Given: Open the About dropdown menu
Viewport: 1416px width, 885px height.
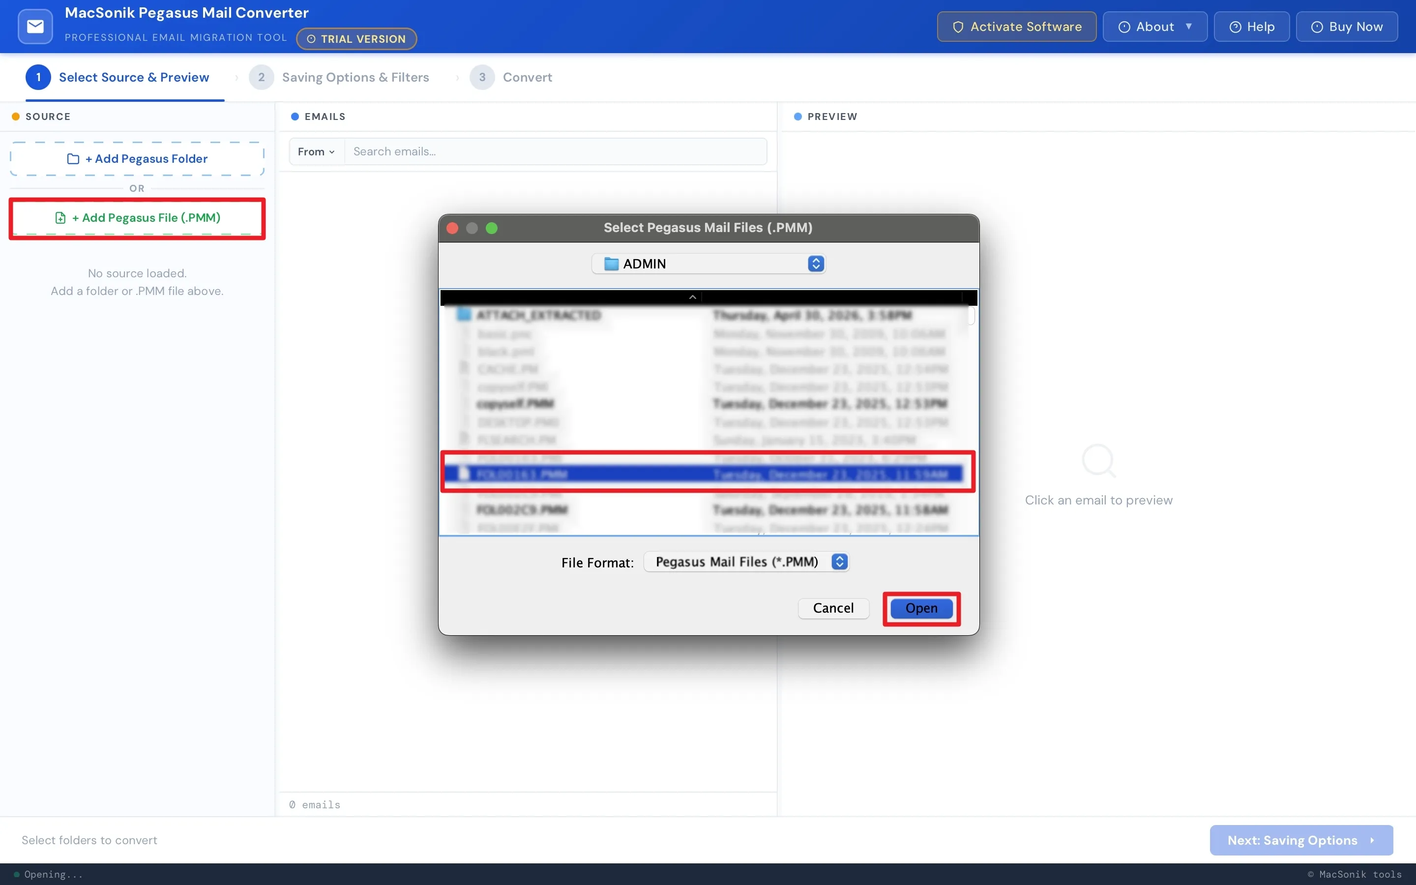Looking at the screenshot, I should pos(1154,27).
